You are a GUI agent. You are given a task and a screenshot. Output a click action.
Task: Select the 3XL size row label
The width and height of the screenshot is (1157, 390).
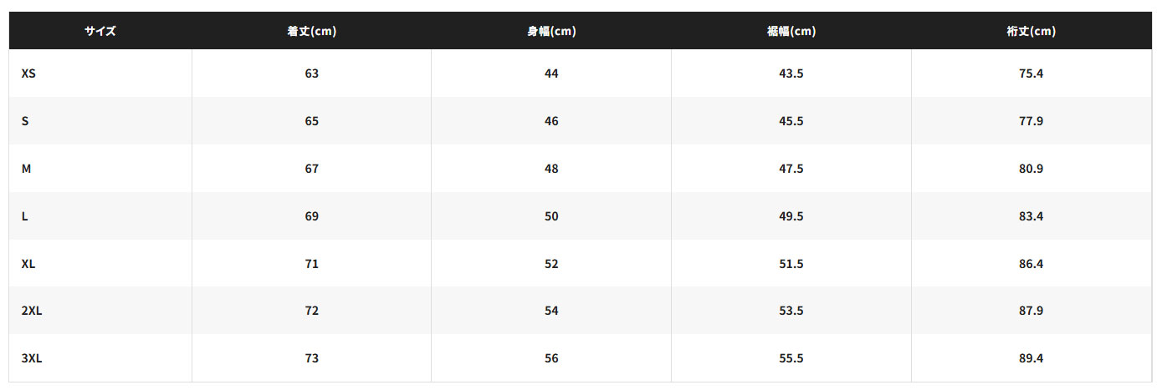pos(32,358)
